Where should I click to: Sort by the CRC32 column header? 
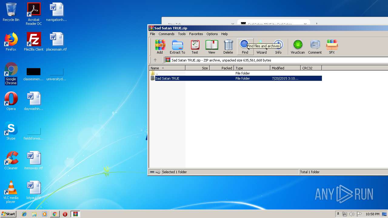click(311, 68)
